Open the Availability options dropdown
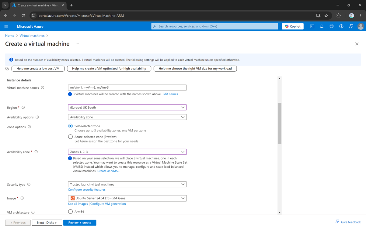This screenshot has width=366, height=232. (x=127, y=117)
